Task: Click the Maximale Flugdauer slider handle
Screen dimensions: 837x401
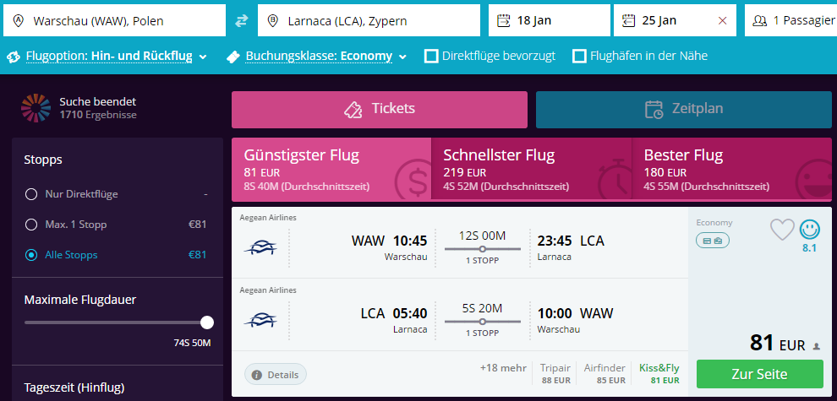Action: pyautogui.click(x=207, y=322)
